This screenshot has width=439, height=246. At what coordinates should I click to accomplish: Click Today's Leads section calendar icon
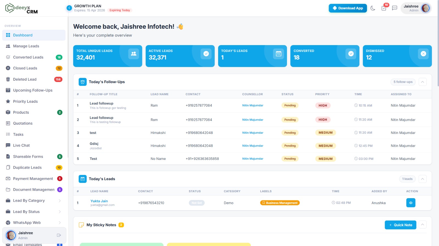pyautogui.click(x=83, y=179)
